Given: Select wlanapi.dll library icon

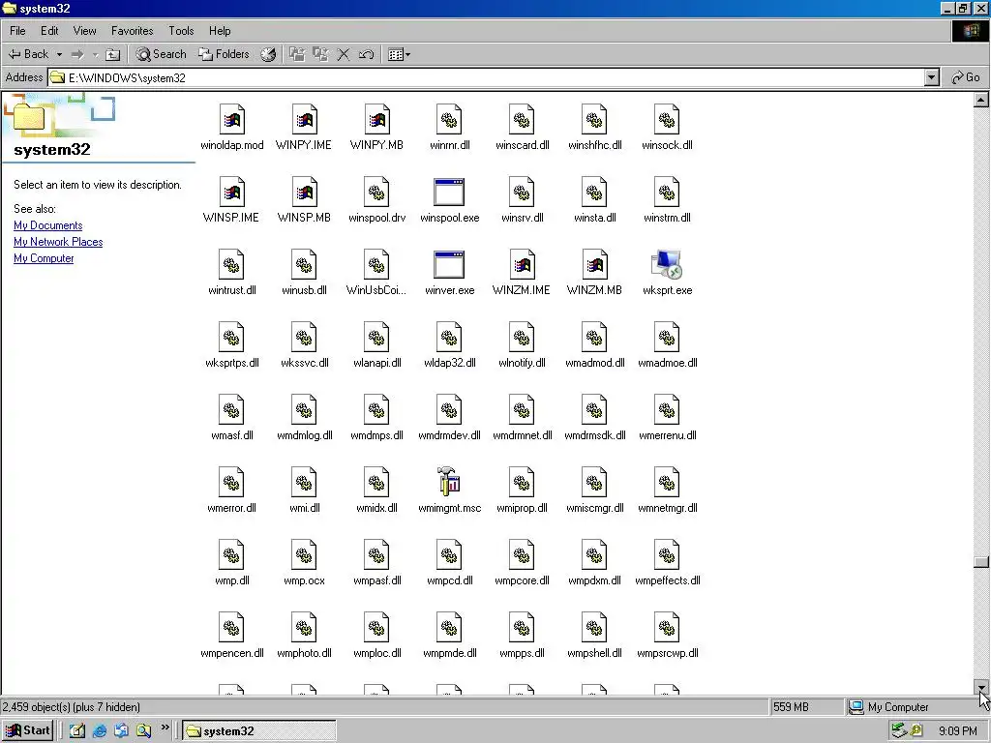Looking at the screenshot, I should coord(376,338).
